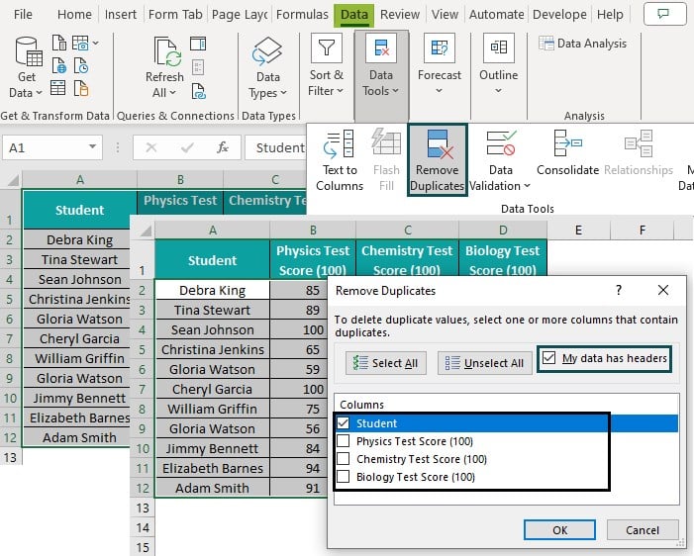The height and width of the screenshot is (556, 694).
Task: Click the dialog Help question mark
Action: (x=619, y=290)
